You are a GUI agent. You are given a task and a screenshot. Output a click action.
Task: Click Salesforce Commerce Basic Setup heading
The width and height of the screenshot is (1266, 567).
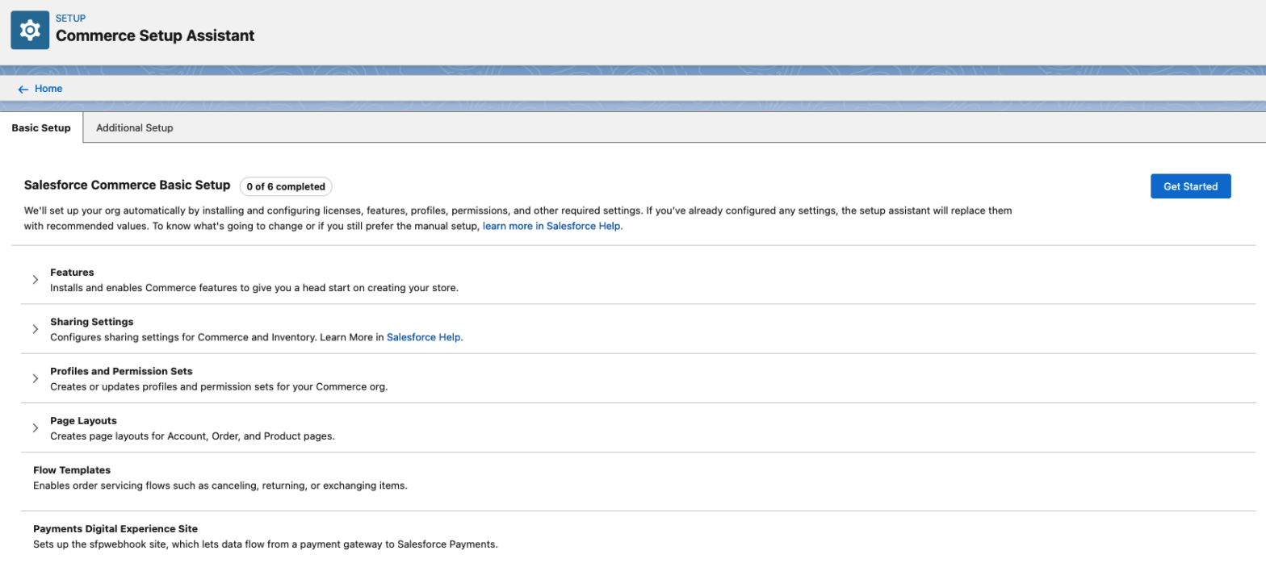pyautogui.click(x=128, y=185)
